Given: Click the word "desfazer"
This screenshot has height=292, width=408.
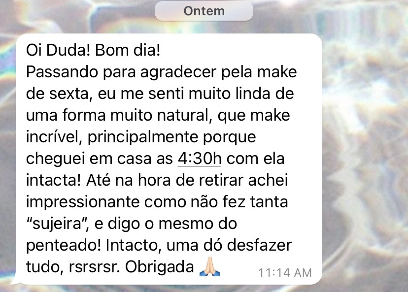Looking at the screenshot, I should click(x=259, y=245).
